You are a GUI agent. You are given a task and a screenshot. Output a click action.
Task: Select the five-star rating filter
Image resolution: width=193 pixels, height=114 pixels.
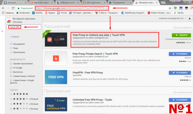point(11,94)
